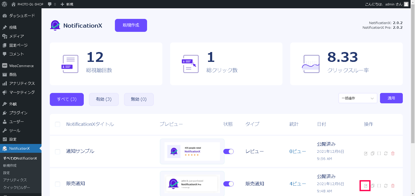Click 販売通知 preview thumbnail
The height and width of the screenshot is (196, 415).
[x=192, y=184]
